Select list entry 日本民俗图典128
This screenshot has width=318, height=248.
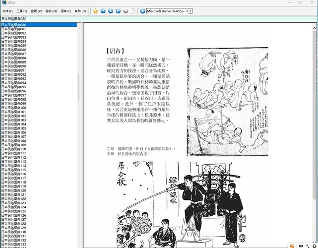coord(39,224)
